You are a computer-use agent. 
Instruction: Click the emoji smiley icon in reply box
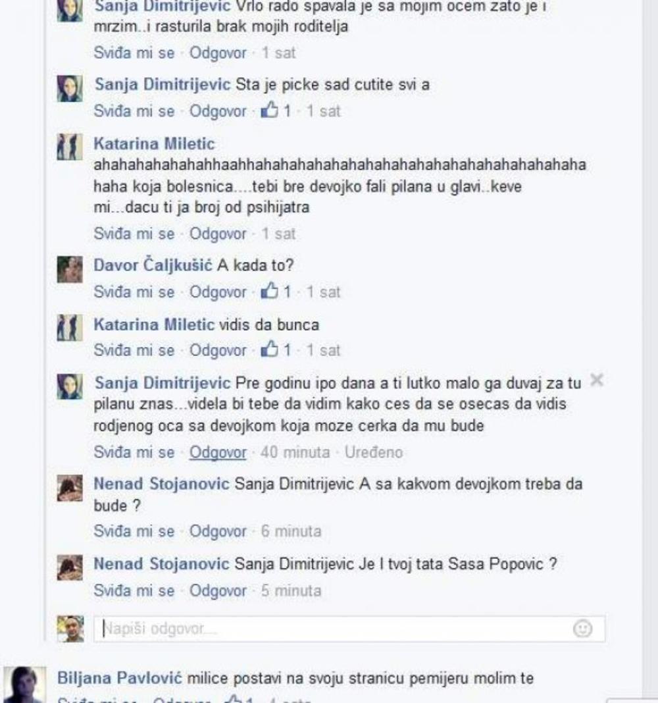pos(583,629)
